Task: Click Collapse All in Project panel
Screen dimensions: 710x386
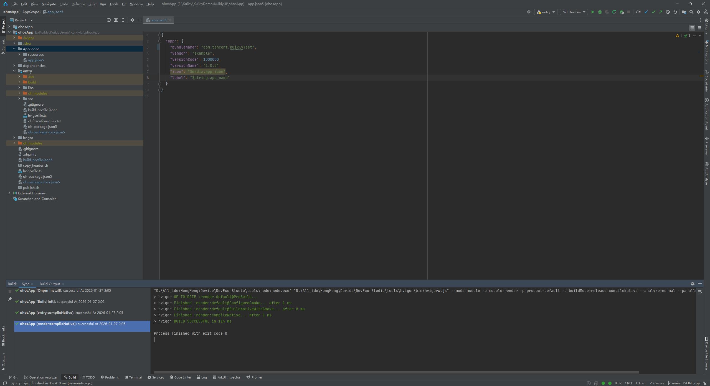Action: 123,20
